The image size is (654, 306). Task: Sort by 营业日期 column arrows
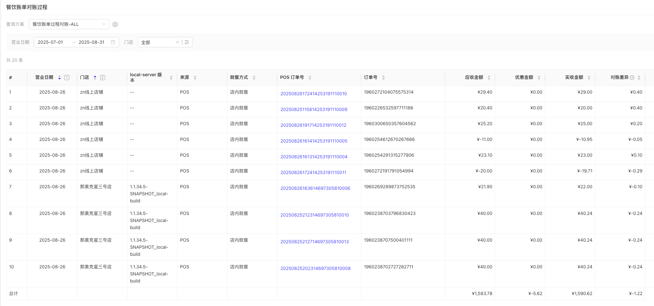tap(59, 78)
